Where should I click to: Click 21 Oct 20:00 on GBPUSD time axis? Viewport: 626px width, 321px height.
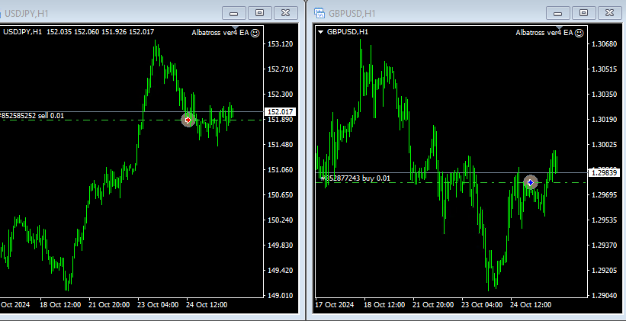pyautogui.click(x=433, y=305)
